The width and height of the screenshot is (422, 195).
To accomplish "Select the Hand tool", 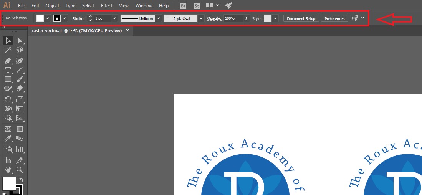I will (x=8, y=170).
